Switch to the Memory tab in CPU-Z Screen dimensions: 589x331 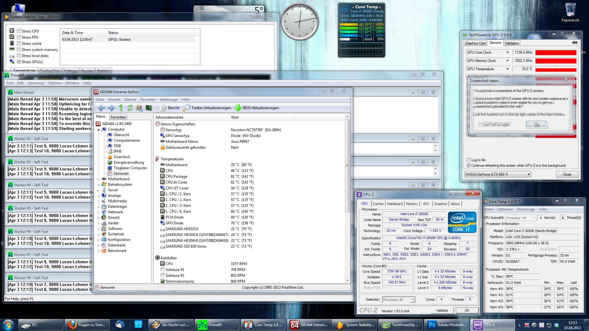click(412, 204)
